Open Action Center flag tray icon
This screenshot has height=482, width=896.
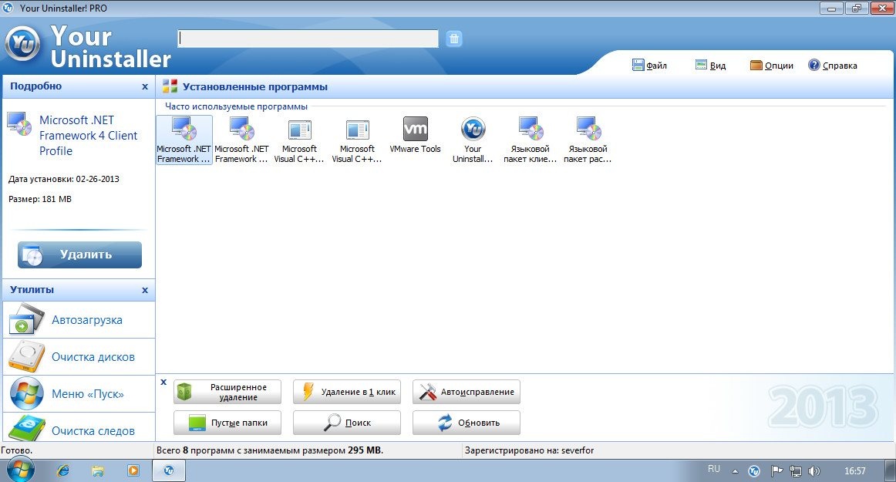(x=776, y=471)
